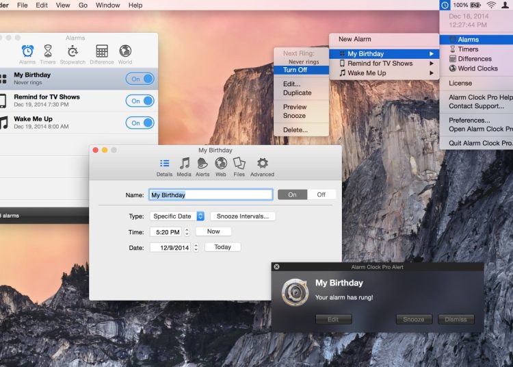Dismiss the My Birthday alarm alert
The image size is (513, 367).
point(456,319)
